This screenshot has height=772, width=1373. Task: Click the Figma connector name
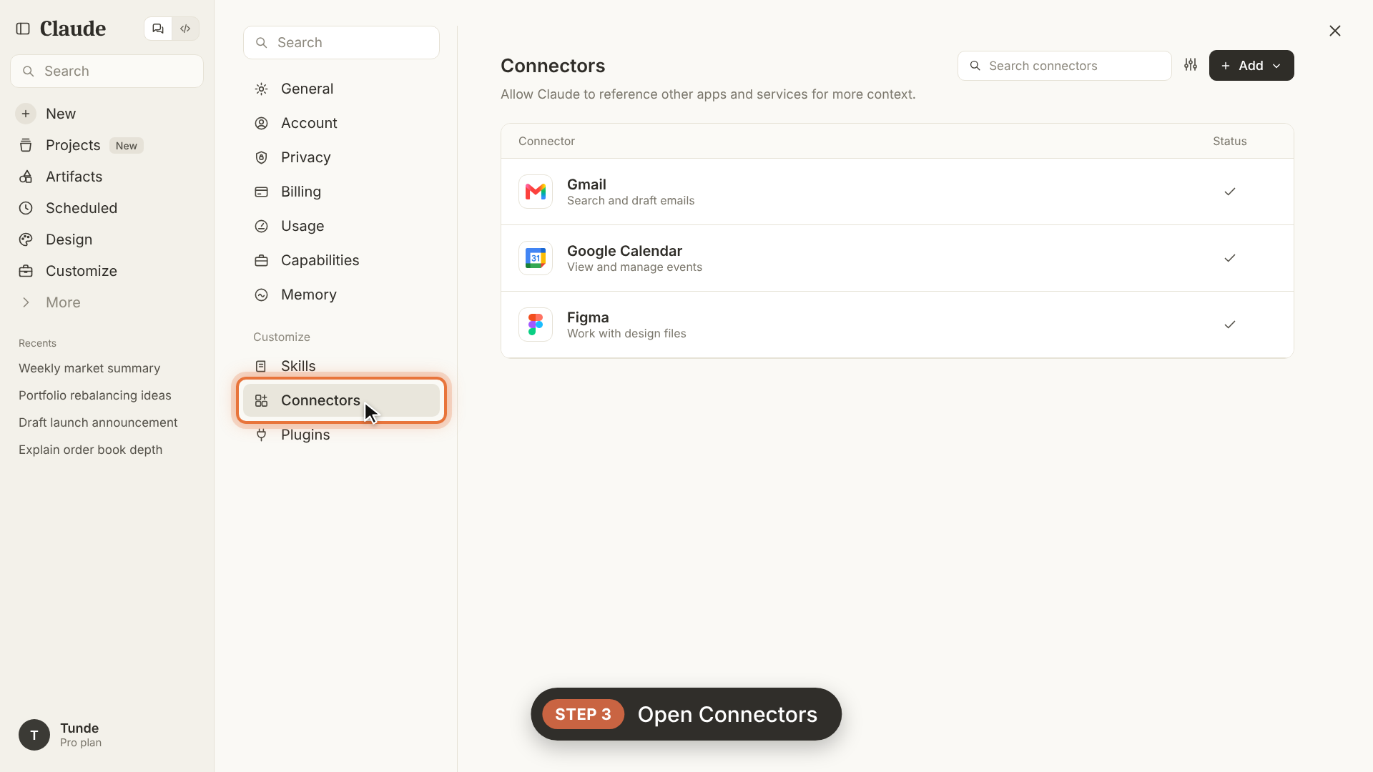coord(588,317)
